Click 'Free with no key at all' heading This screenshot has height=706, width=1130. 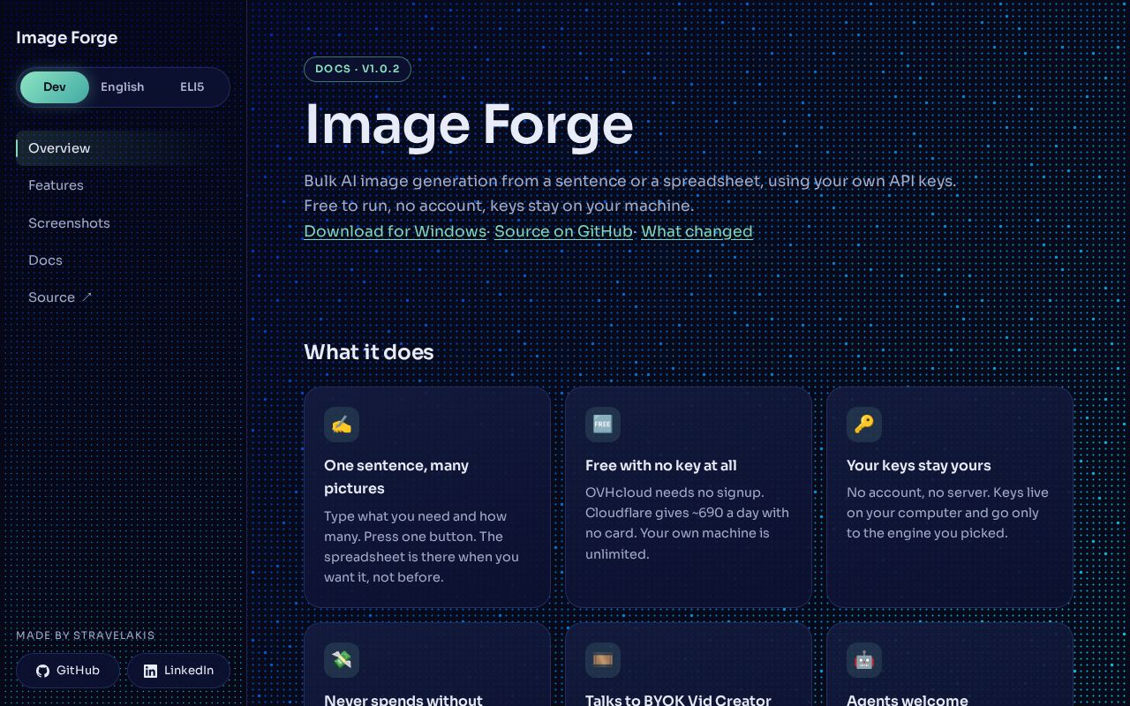pyautogui.click(x=660, y=465)
